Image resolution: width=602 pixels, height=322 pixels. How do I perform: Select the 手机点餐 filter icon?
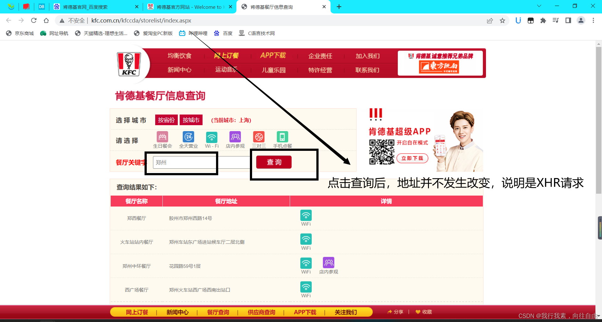(282, 137)
